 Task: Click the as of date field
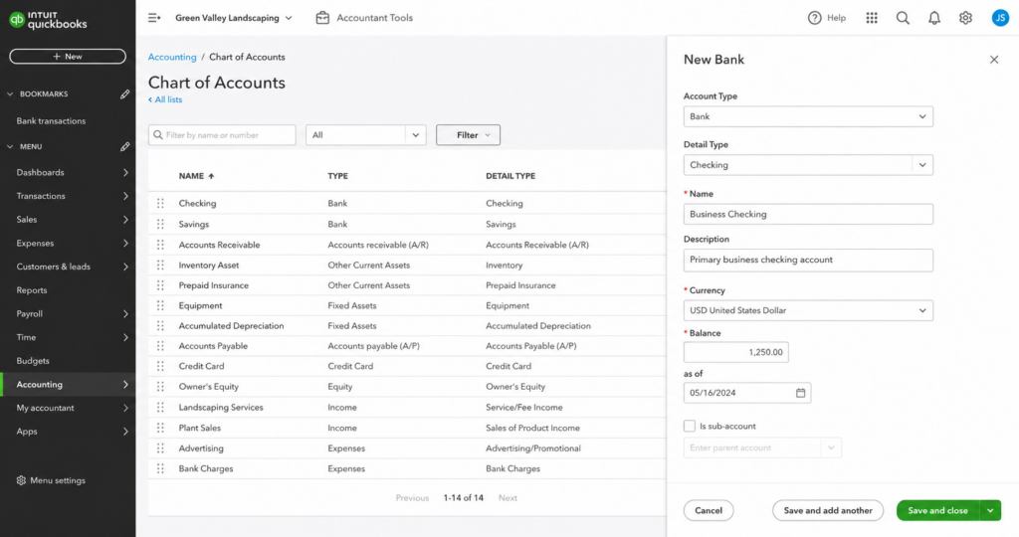(746, 393)
